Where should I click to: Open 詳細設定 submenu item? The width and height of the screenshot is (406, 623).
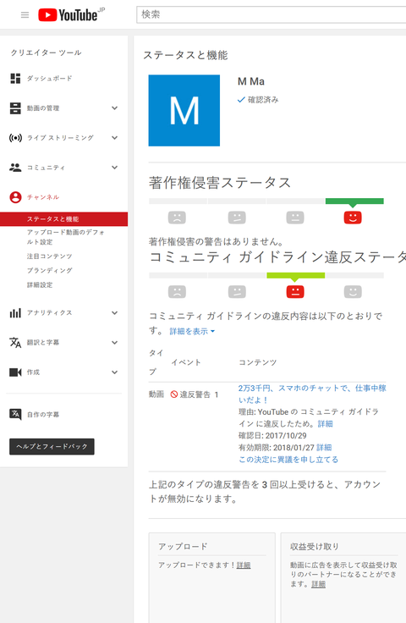(x=40, y=285)
